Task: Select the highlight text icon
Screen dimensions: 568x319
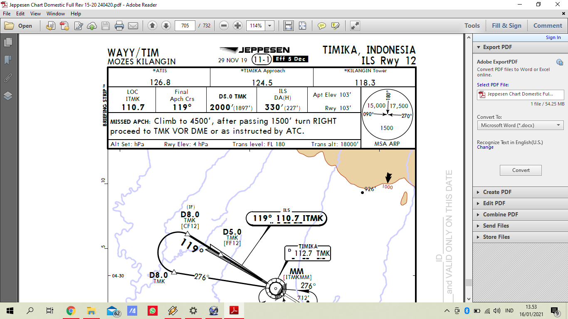Action: coord(335,25)
